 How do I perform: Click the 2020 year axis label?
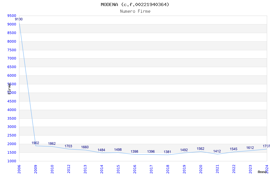pos(201,169)
